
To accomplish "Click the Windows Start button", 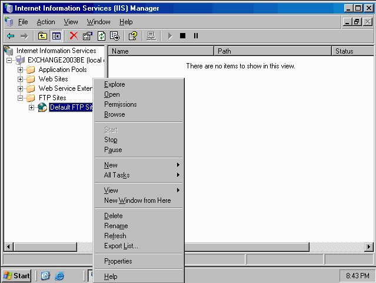I will coord(16,275).
